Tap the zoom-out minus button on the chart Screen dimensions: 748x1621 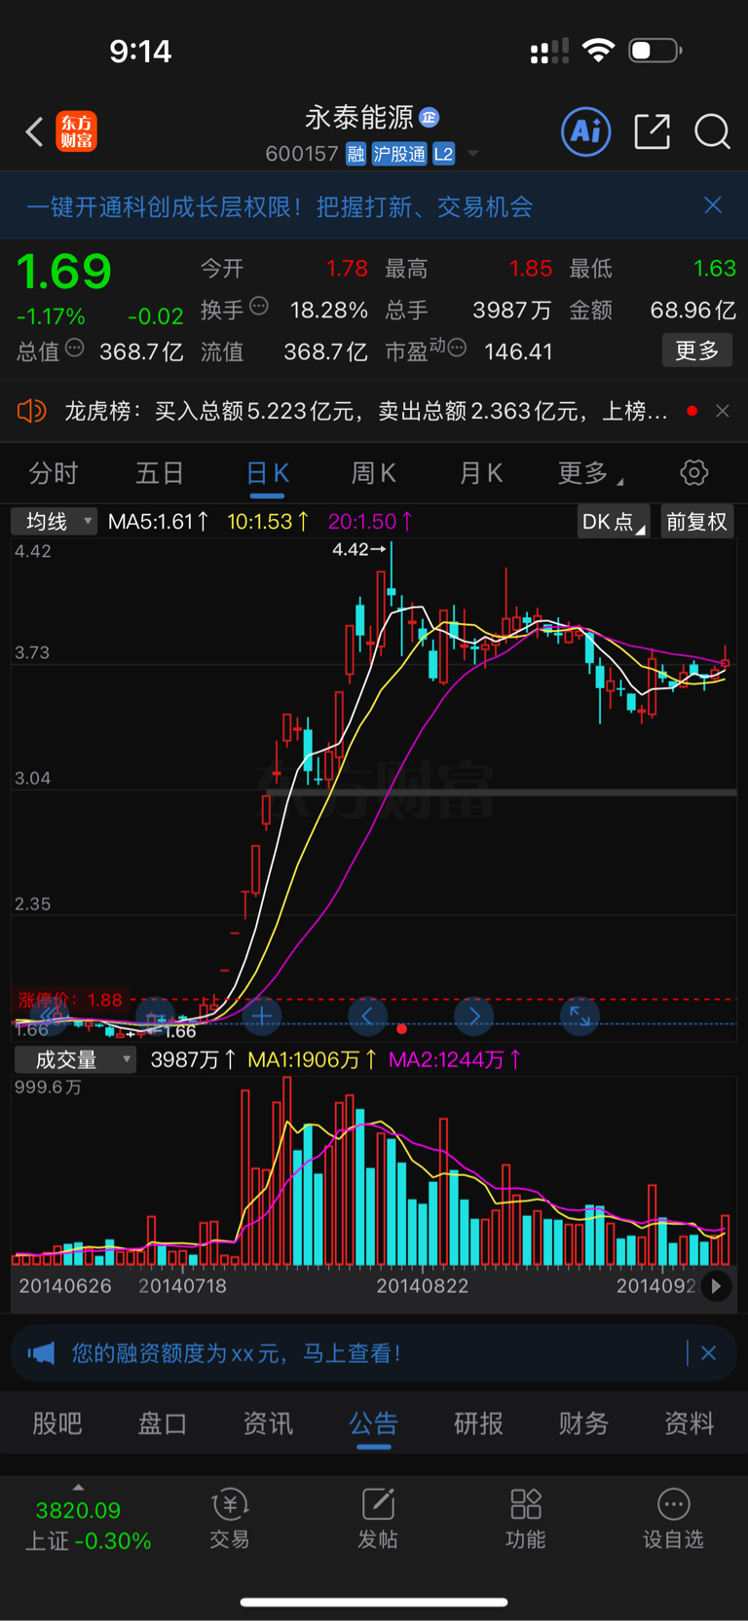(x=155, y=1016)
